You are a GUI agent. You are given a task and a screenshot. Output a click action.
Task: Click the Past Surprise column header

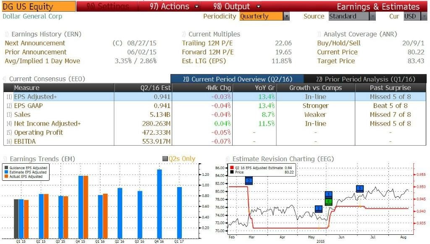coord(390,88)
